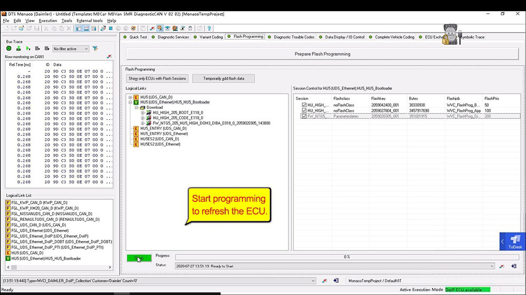Click the Progress bar showing 0 %
526x295 pixels.
347,257
